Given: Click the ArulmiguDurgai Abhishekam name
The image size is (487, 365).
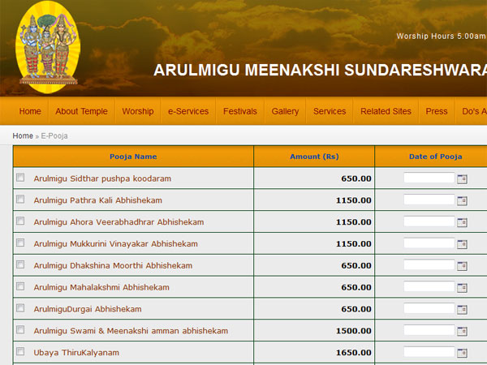Looking at the screenshot, I should pos(88,309).
